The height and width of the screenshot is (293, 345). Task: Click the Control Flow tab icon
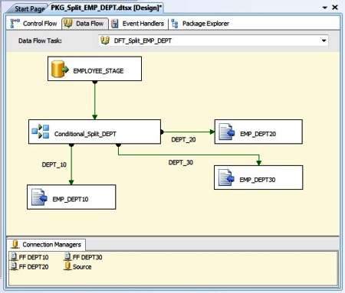pyautogui.click(x=15, y=24)
